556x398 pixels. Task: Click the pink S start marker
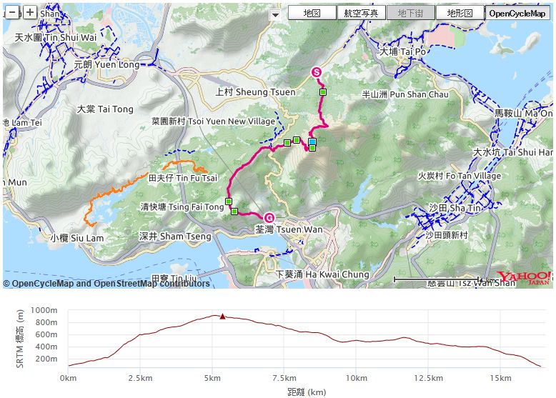pos(317,72)
